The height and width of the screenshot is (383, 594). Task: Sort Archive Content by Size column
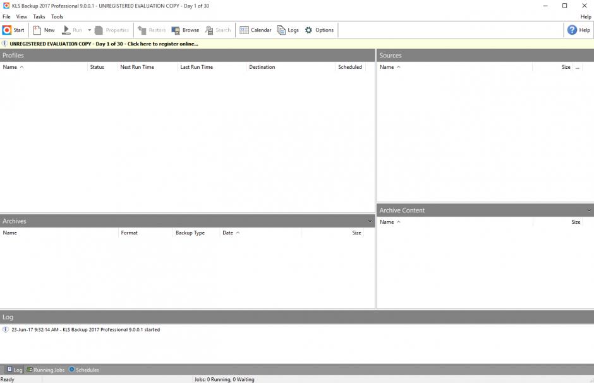coord(557,222)
